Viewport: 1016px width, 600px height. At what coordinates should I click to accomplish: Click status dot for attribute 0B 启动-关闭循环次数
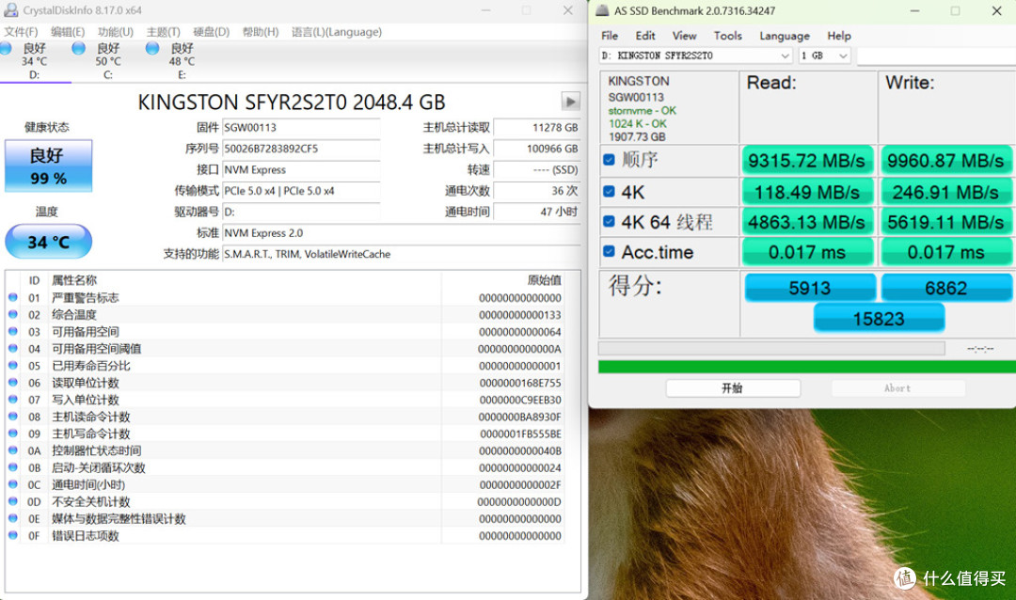click(13, 467)
